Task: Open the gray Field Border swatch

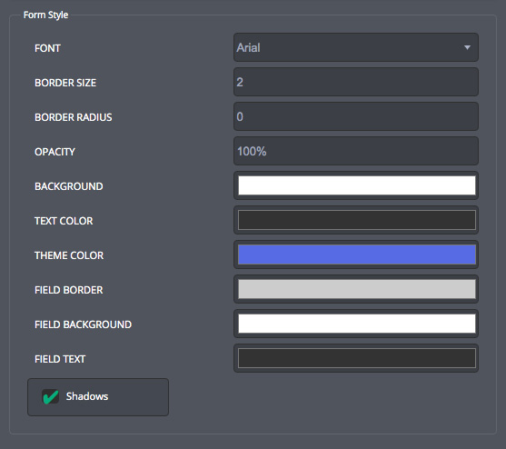Action: (x=357, y=289)
